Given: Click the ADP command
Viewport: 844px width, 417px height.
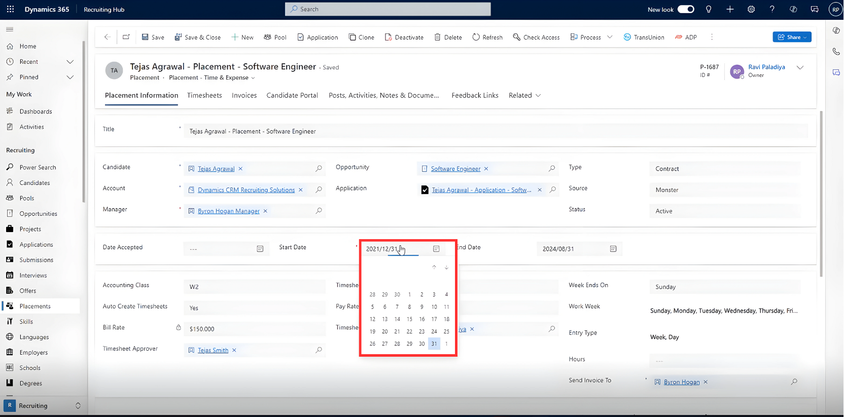Looking at the screenshot, I should click(x=686, y=37).
